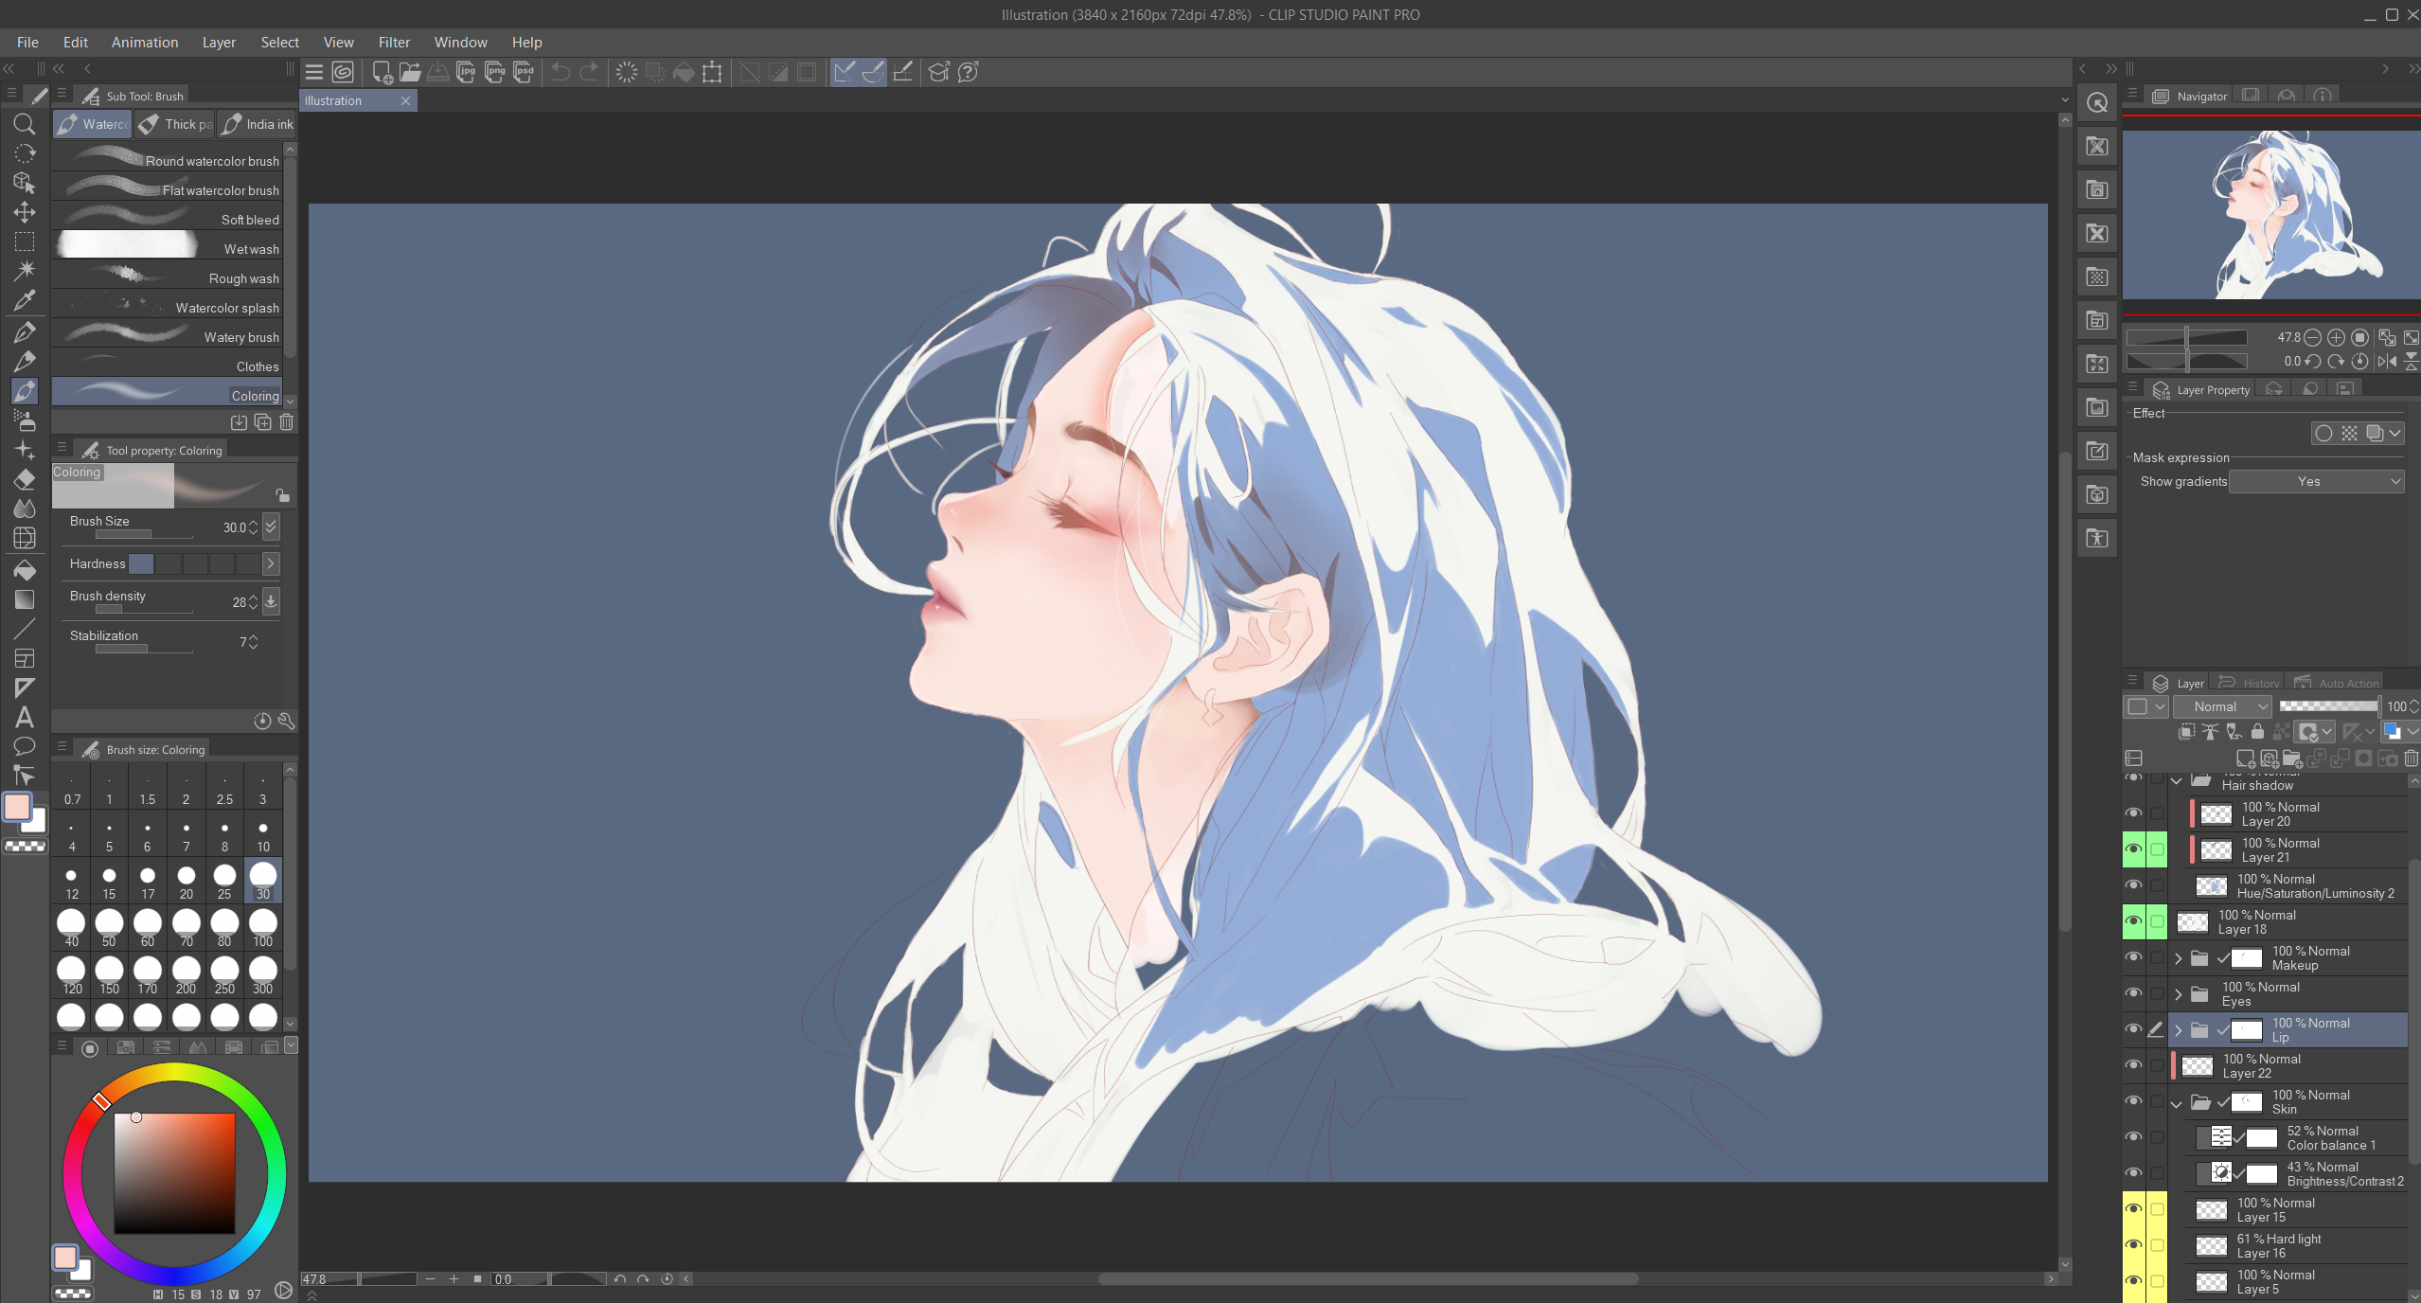Expand the Eyes layer folder
Viewport: 2421px width, 1303px height.
2179,994
